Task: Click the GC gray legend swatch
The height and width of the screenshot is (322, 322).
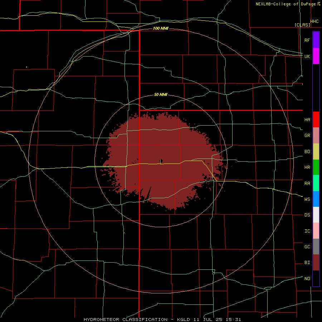Action: tap(316, 247)
